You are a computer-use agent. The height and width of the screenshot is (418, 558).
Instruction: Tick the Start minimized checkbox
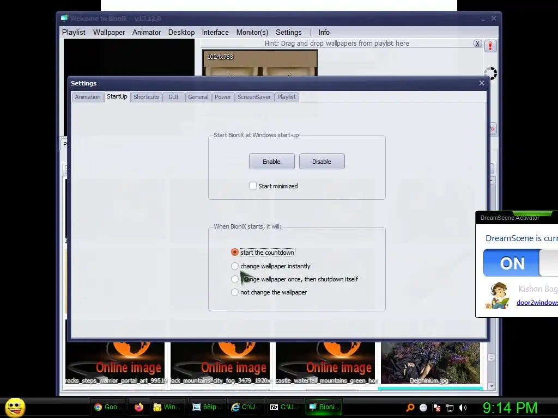253,186
